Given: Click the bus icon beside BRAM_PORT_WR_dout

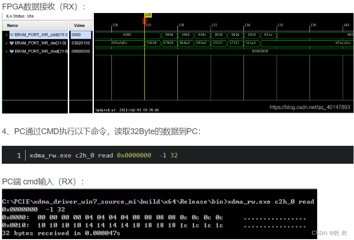Looking at the screenshot, I should [x=12, y=52].
